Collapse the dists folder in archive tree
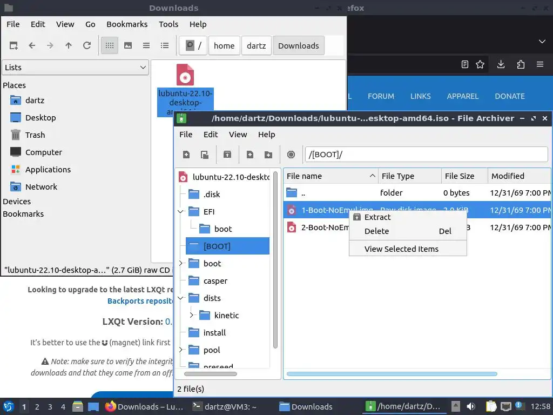 click(181, 298)
